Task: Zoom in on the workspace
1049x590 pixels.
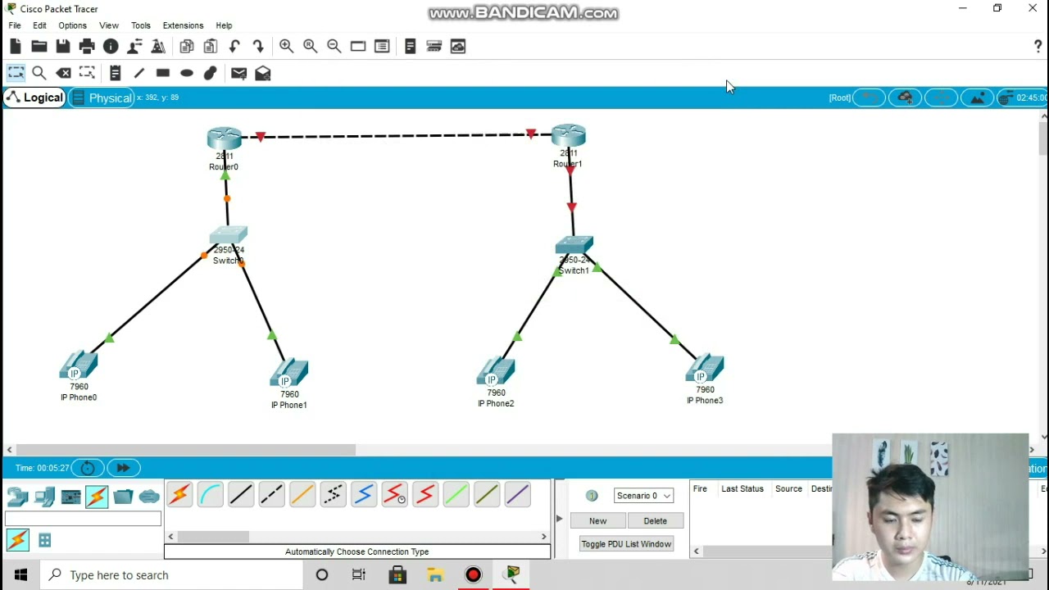Action: click(x=286, y=47)
